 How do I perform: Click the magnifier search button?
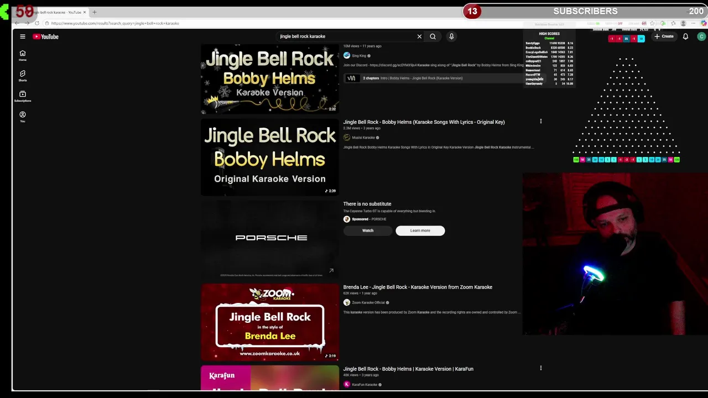pos(433,36)
